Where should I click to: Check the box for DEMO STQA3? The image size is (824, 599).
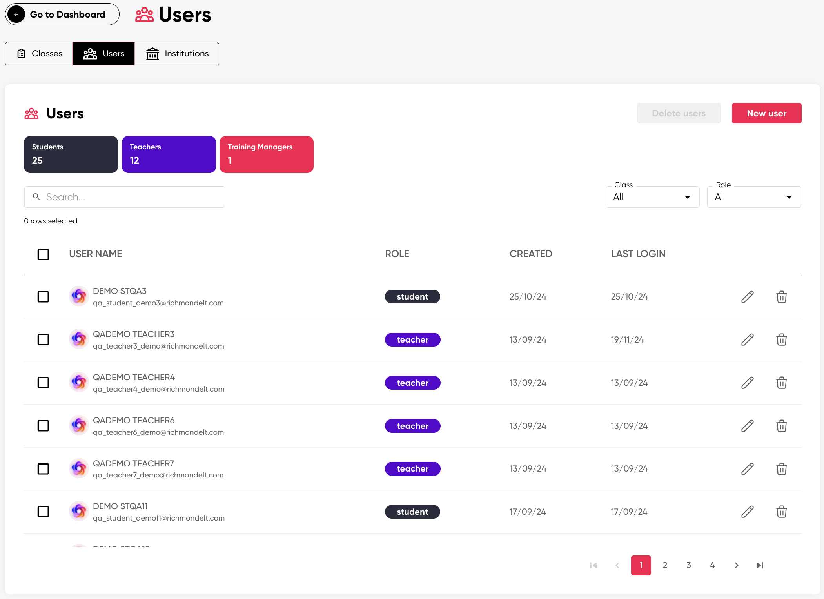[x=43, y=297]
